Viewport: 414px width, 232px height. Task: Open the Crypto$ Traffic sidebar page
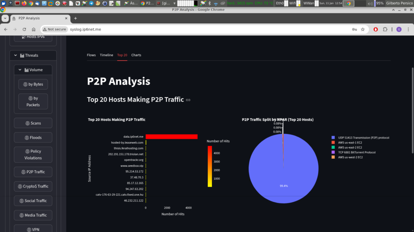tap(33, 186)
